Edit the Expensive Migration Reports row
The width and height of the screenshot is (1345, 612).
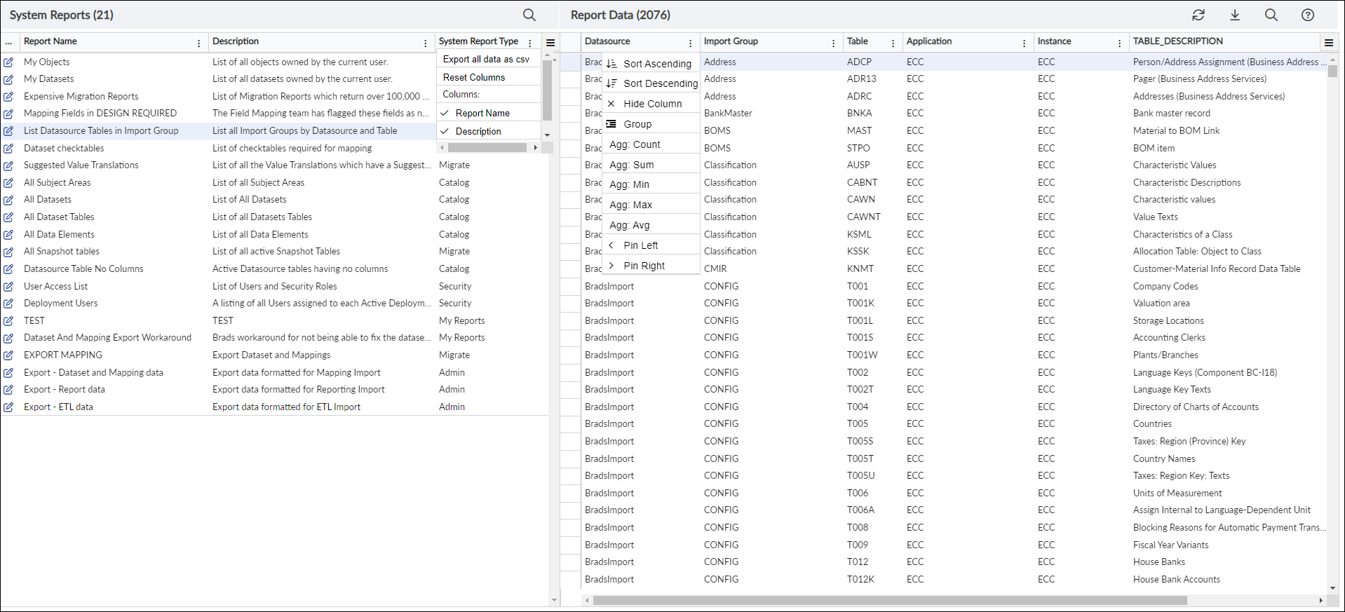tap(8, 96)
